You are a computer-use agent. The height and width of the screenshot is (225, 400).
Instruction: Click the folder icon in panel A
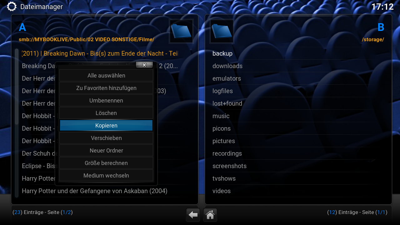point(181,31)
